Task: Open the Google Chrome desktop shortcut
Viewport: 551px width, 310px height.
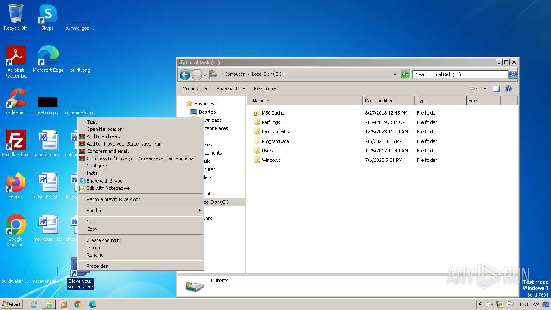Action: pyautogui.click(x=15, y=231)
